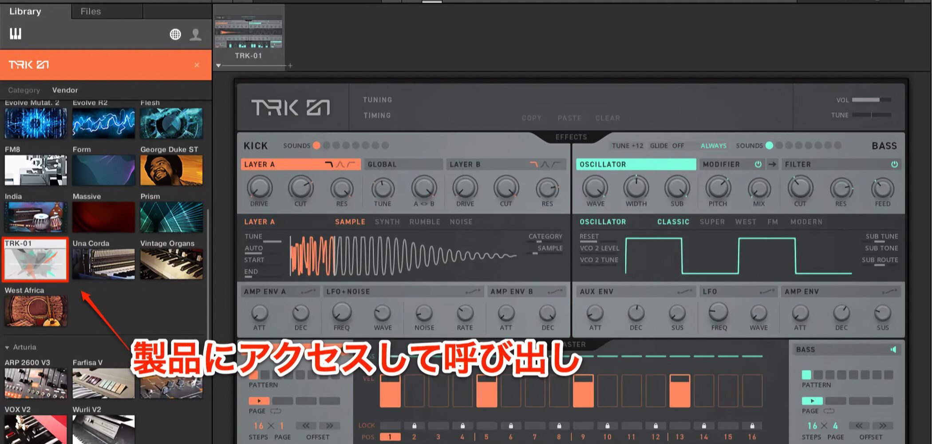This screenshot has height=444, width=932.
Task: Select the Vendor view option
Action: tap(65, 90)
